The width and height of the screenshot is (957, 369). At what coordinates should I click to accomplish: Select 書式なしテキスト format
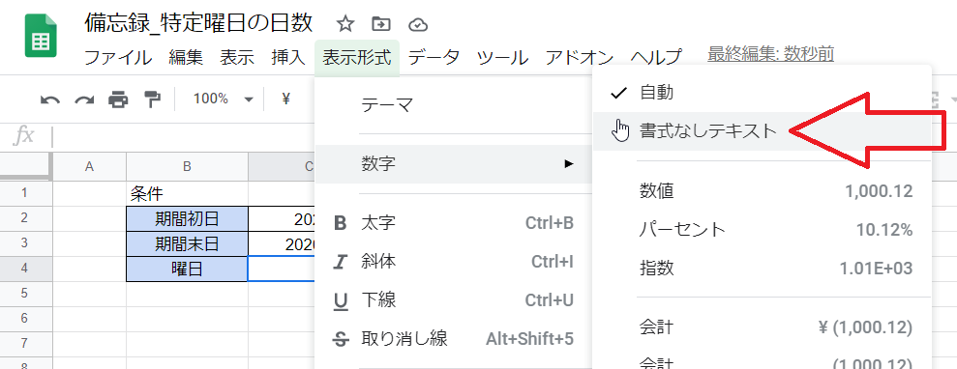(763, 131)
